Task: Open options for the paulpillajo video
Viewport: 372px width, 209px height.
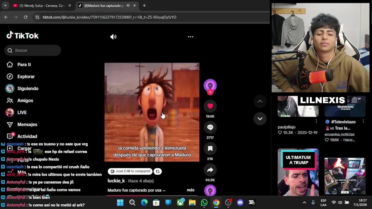Action: click(x=316, y=121)
